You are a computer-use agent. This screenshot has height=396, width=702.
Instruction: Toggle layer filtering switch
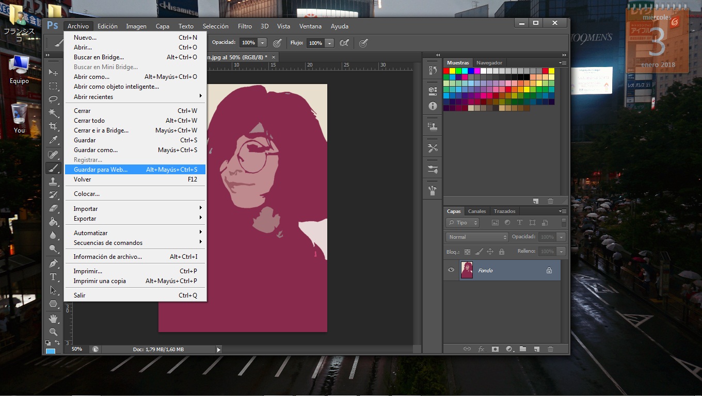pyautogui.click(x=564, y=222)
